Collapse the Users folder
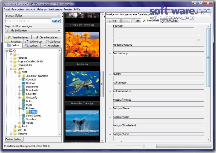 pyautogui.click(x=11, y=69)
